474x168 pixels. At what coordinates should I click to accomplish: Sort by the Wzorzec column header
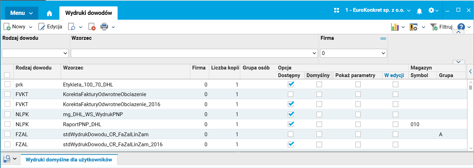(x=73, y=68)
